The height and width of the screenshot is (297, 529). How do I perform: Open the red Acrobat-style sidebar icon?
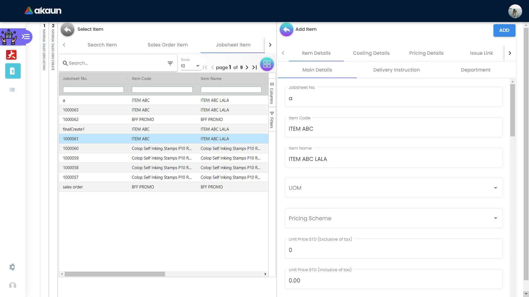(11, 55)
